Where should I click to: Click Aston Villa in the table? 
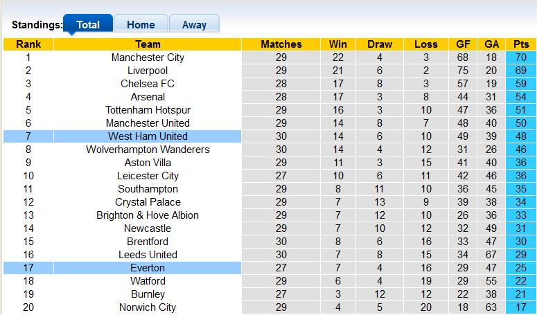point(148,163)
